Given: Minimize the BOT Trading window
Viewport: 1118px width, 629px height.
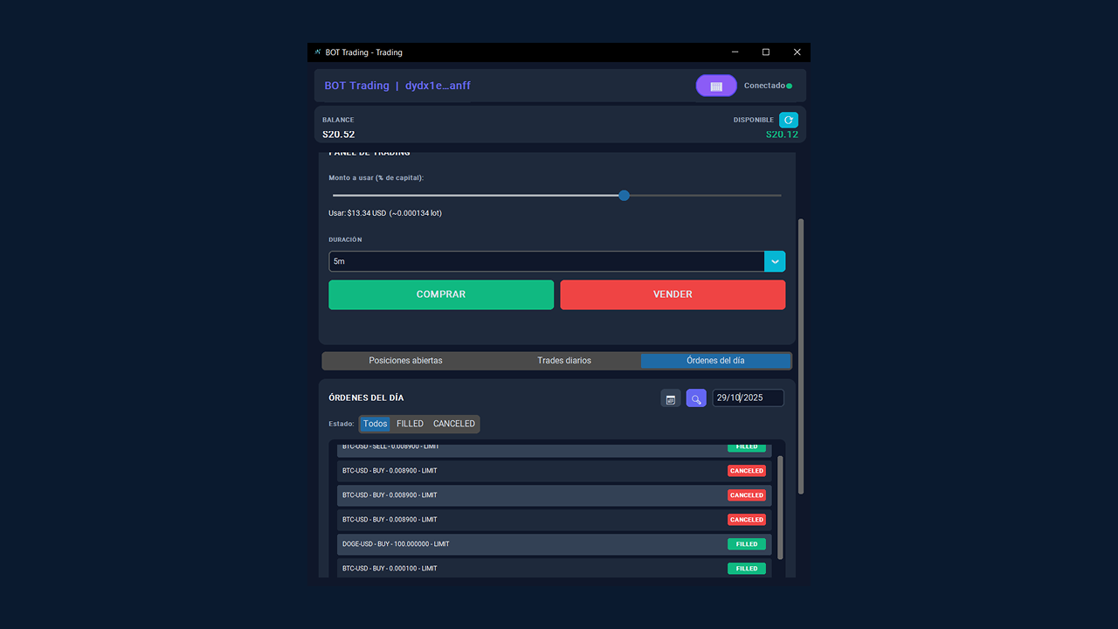Looking at the screenshot, I should point(735,52).
